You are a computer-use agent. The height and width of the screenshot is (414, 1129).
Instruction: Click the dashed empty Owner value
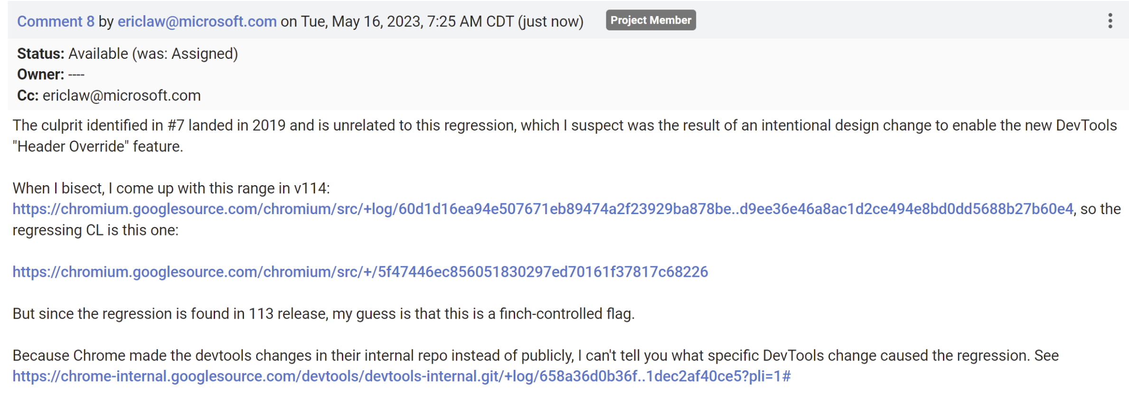[x=76, y=75]
